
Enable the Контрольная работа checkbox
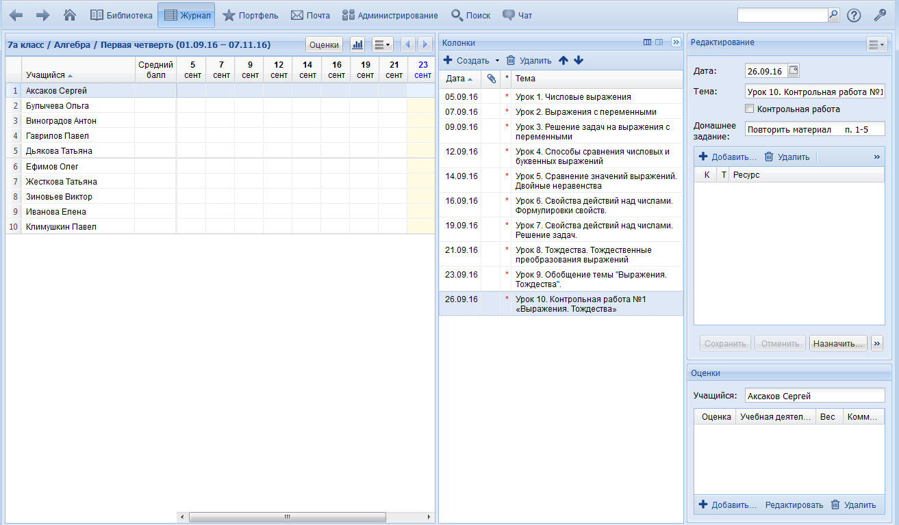749,109
